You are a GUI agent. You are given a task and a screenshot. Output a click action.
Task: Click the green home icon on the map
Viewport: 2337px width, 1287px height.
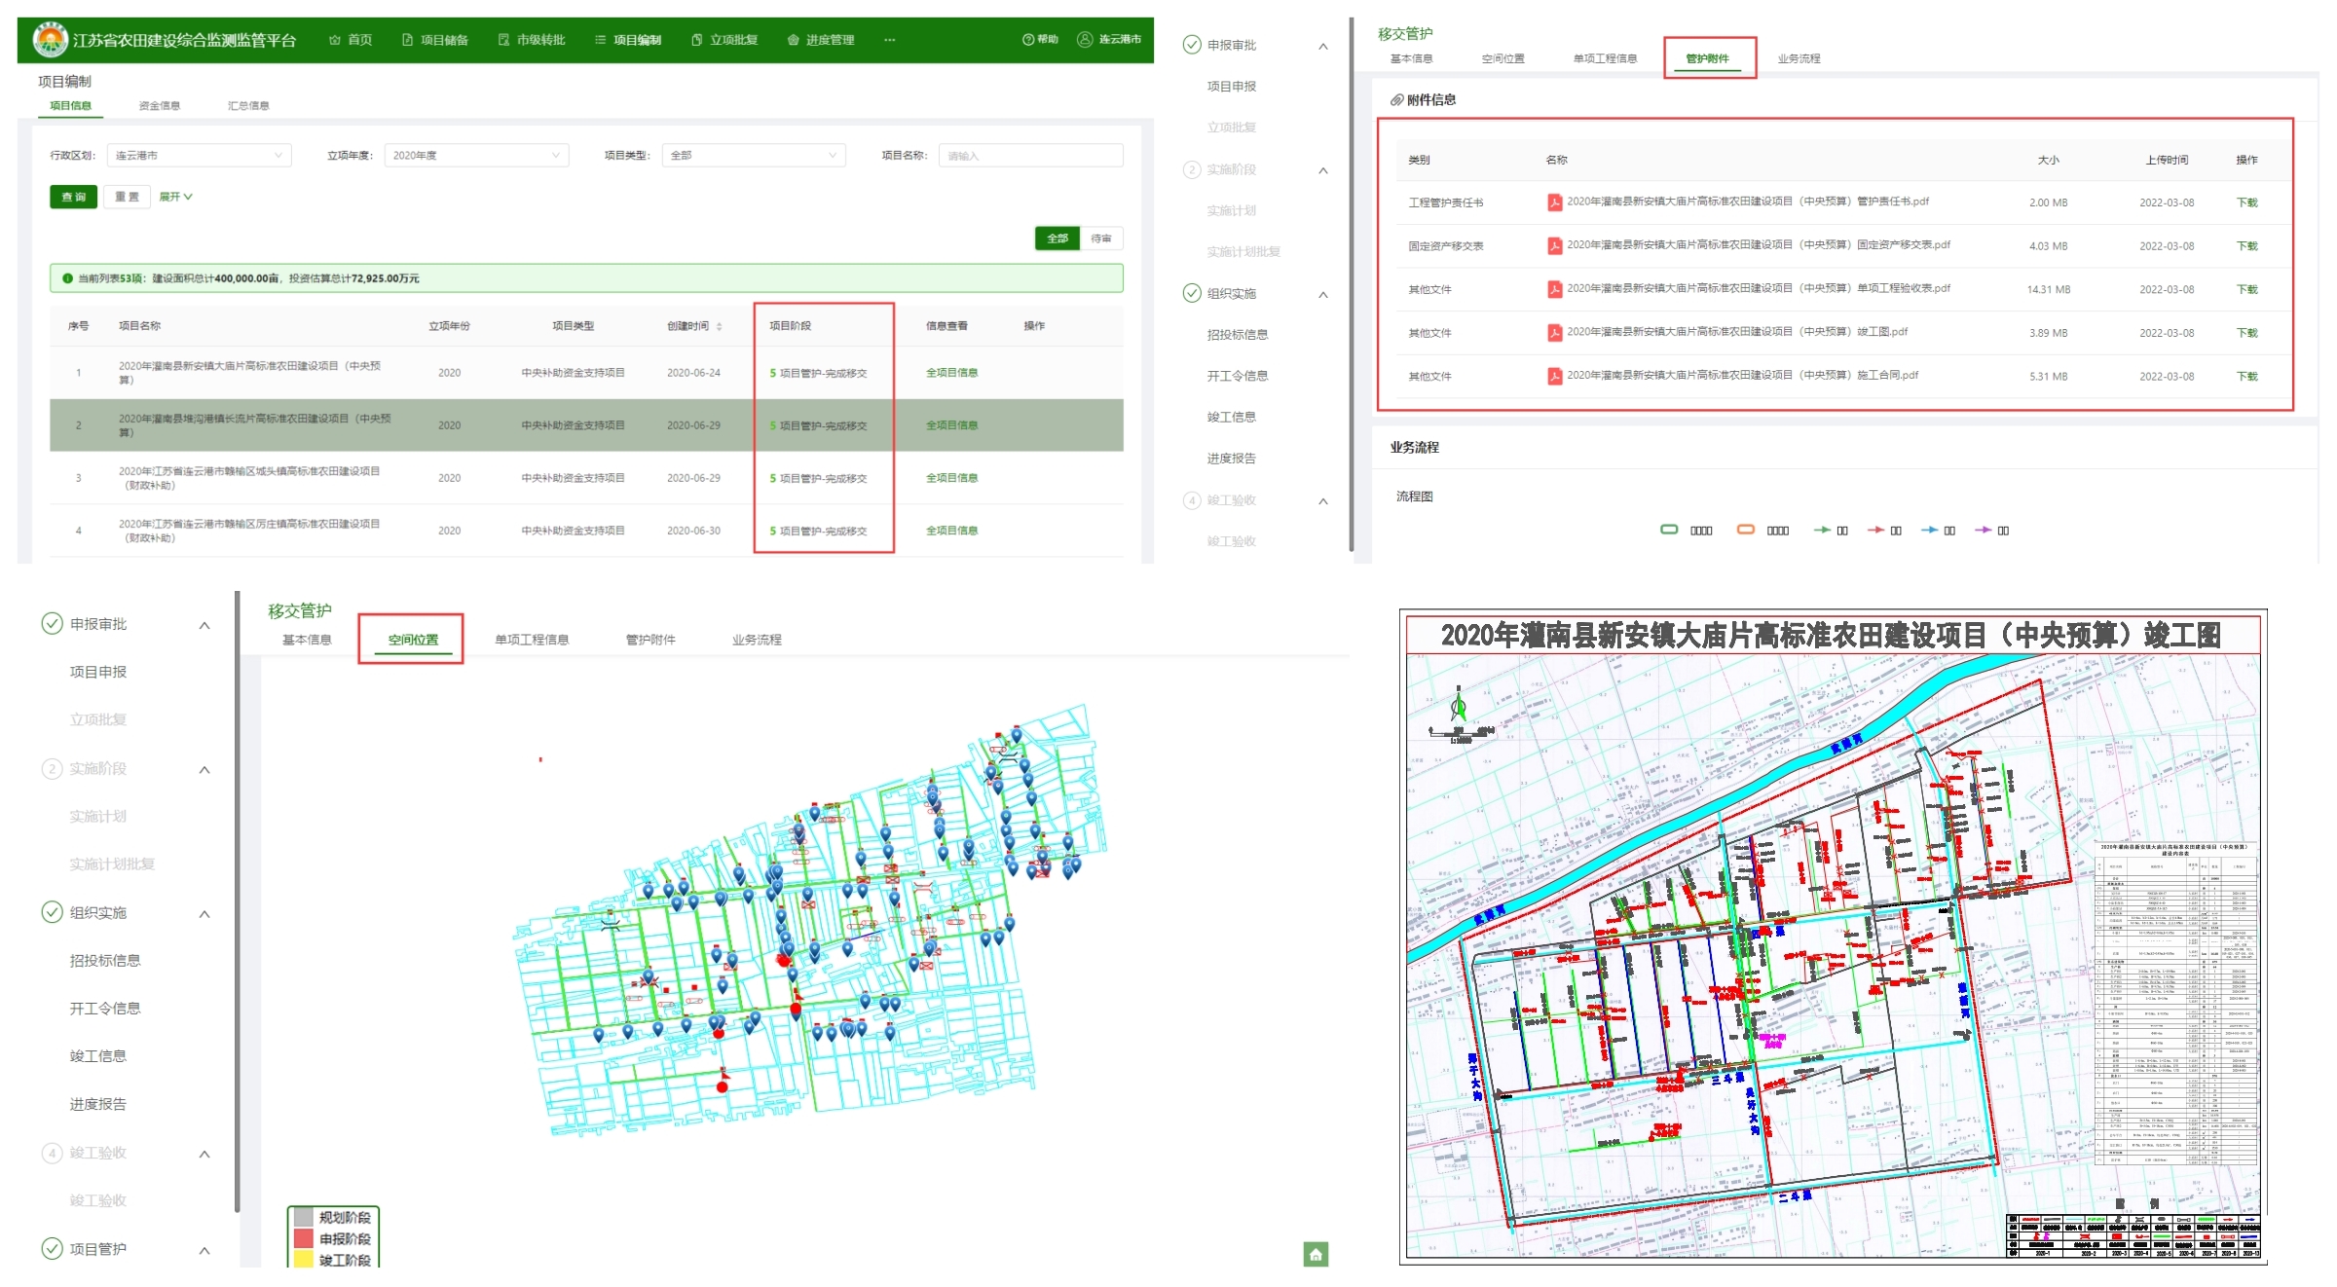tap(1317, 1255)
